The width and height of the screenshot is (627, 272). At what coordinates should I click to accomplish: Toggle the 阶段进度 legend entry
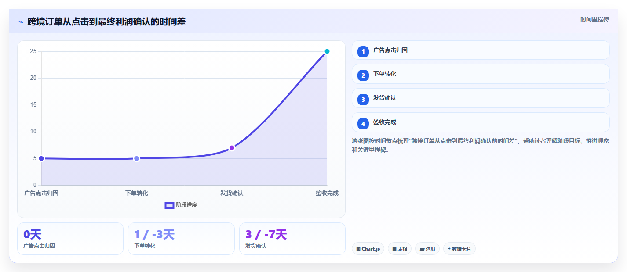point(181,205)
